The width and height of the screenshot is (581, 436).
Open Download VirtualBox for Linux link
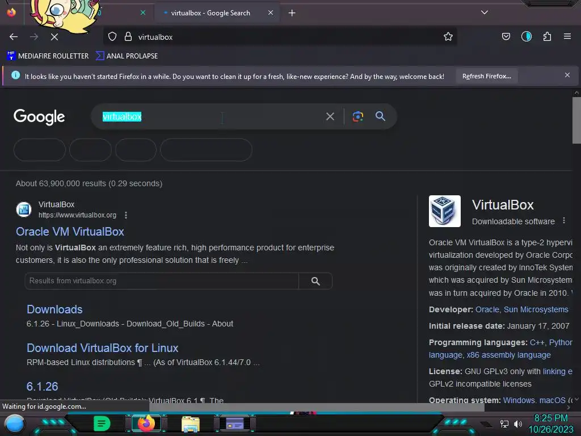pos(102,348)
